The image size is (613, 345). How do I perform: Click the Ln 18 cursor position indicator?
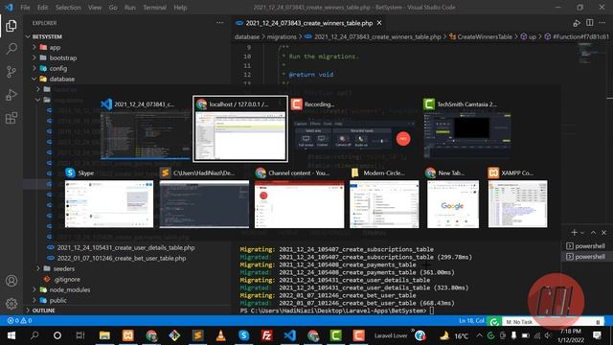tap(471, 321)
